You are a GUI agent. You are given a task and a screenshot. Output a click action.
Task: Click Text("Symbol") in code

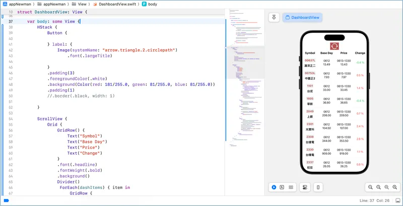(85, 136)
